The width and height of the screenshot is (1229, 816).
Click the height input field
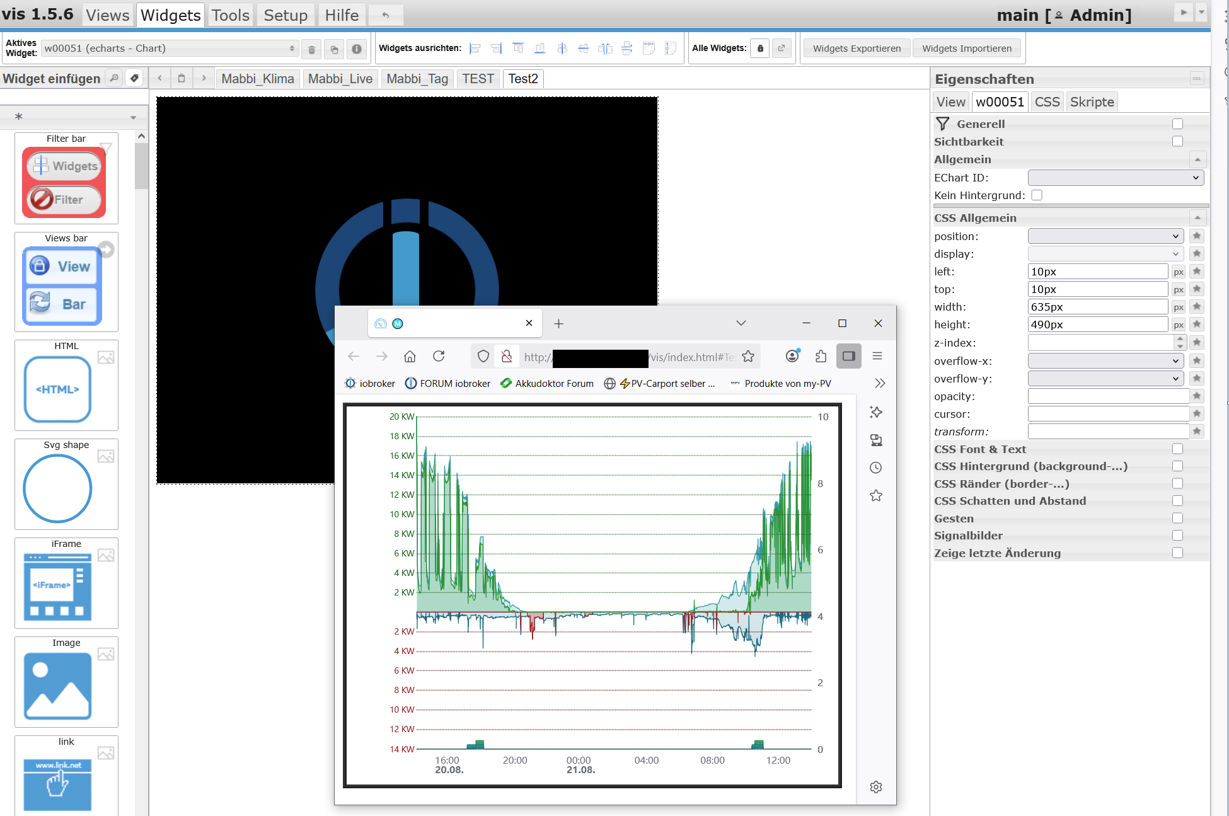click(1097, 325)
